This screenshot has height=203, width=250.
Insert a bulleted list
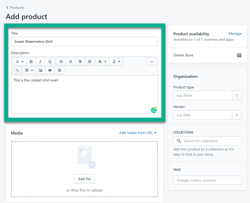pos(61,62)
